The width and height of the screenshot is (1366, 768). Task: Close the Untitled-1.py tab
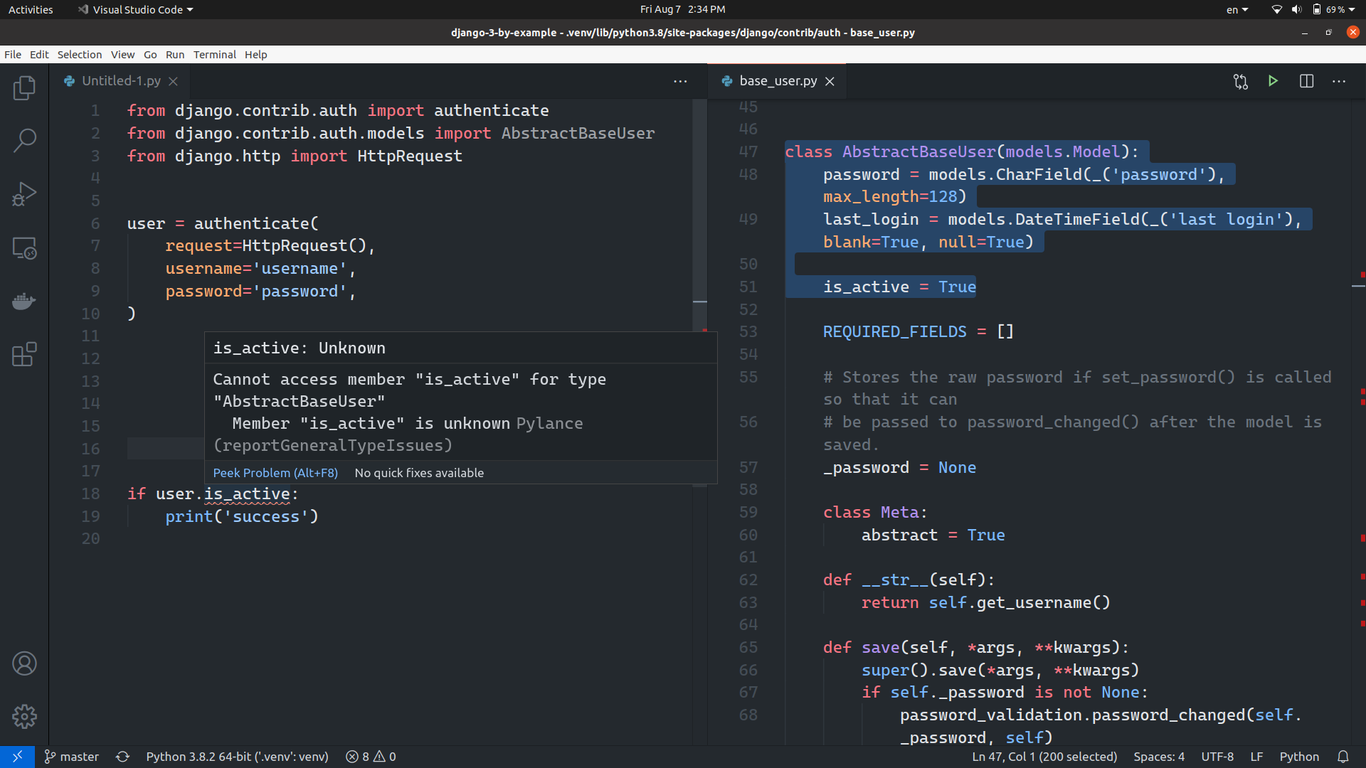click(173, 82)
